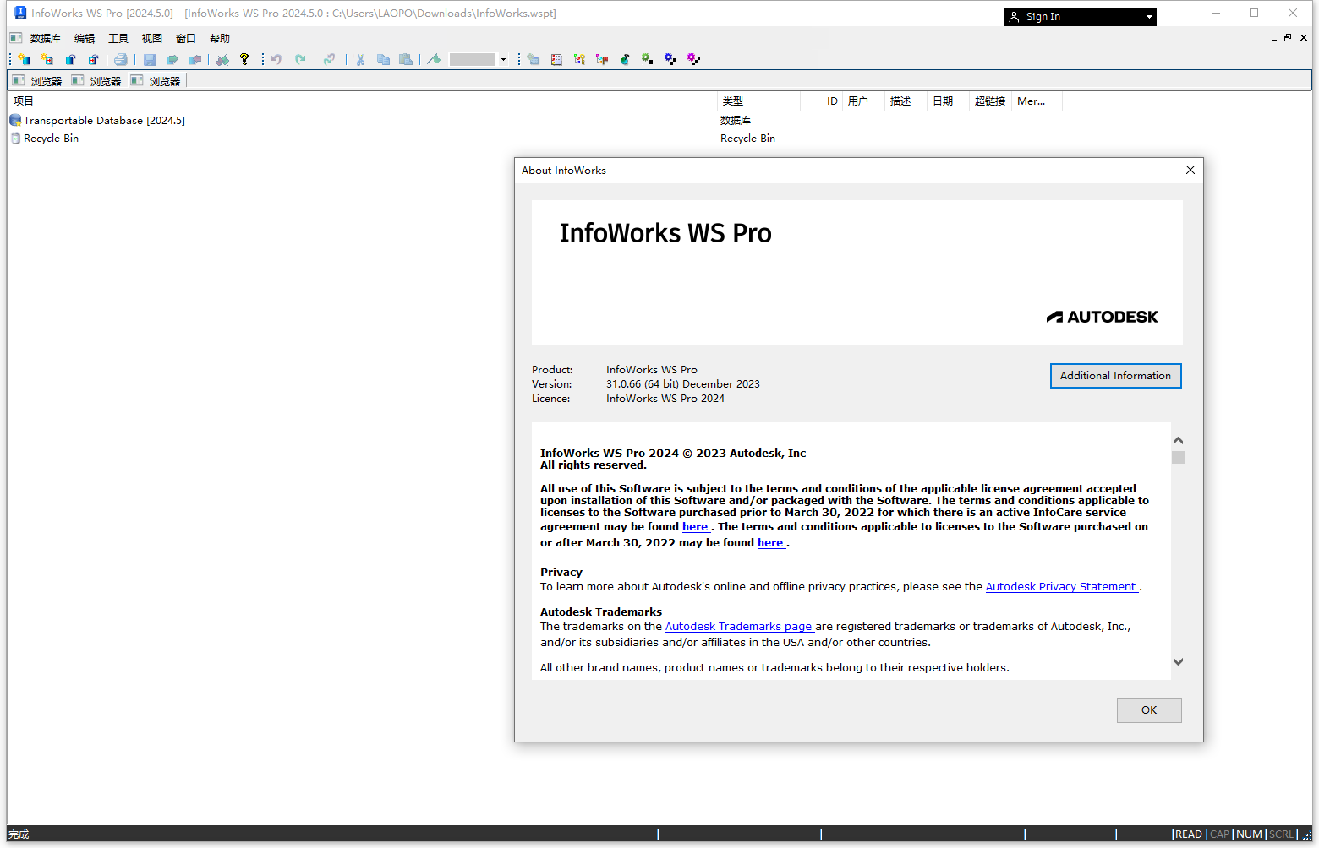Click the MDI document icon beside 数据库 menu

tap(16, 38)
